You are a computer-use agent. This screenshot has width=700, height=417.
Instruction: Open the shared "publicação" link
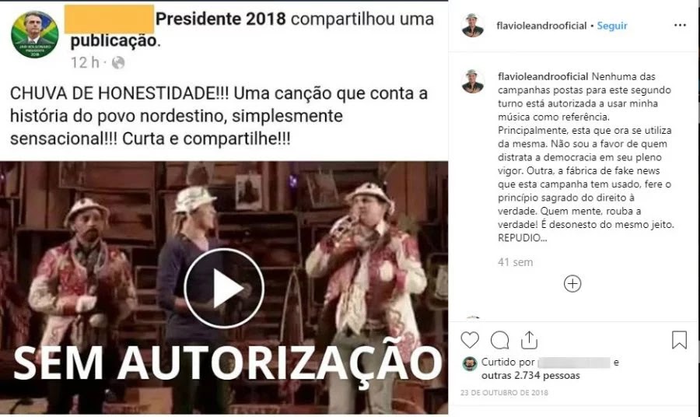coord(114,41)
